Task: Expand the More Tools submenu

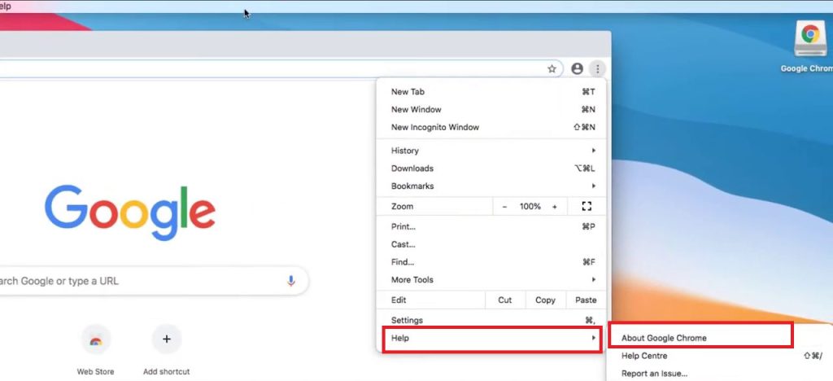Action: [491, 279]
